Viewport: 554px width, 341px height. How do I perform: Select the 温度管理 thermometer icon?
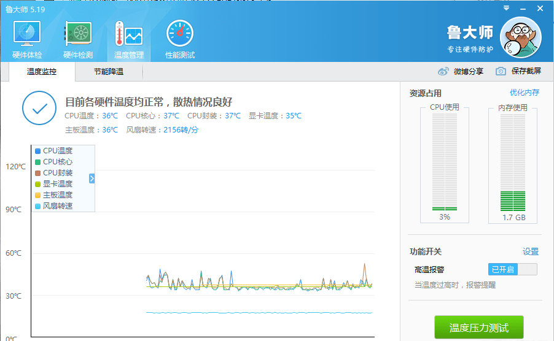(128, 34)
